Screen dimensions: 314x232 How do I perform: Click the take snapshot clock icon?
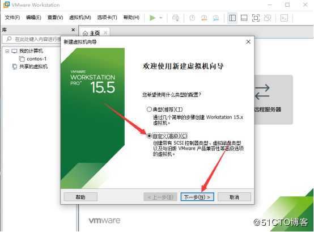(192, 18)
